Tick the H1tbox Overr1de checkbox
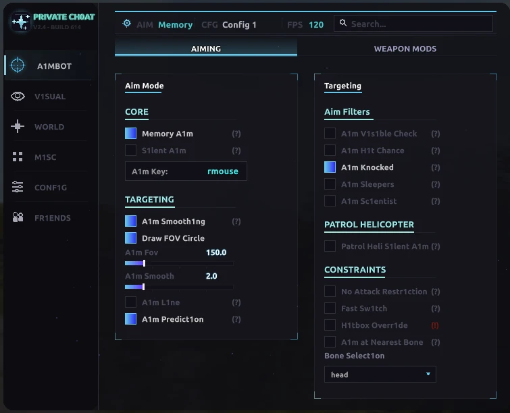 (330, 325)
